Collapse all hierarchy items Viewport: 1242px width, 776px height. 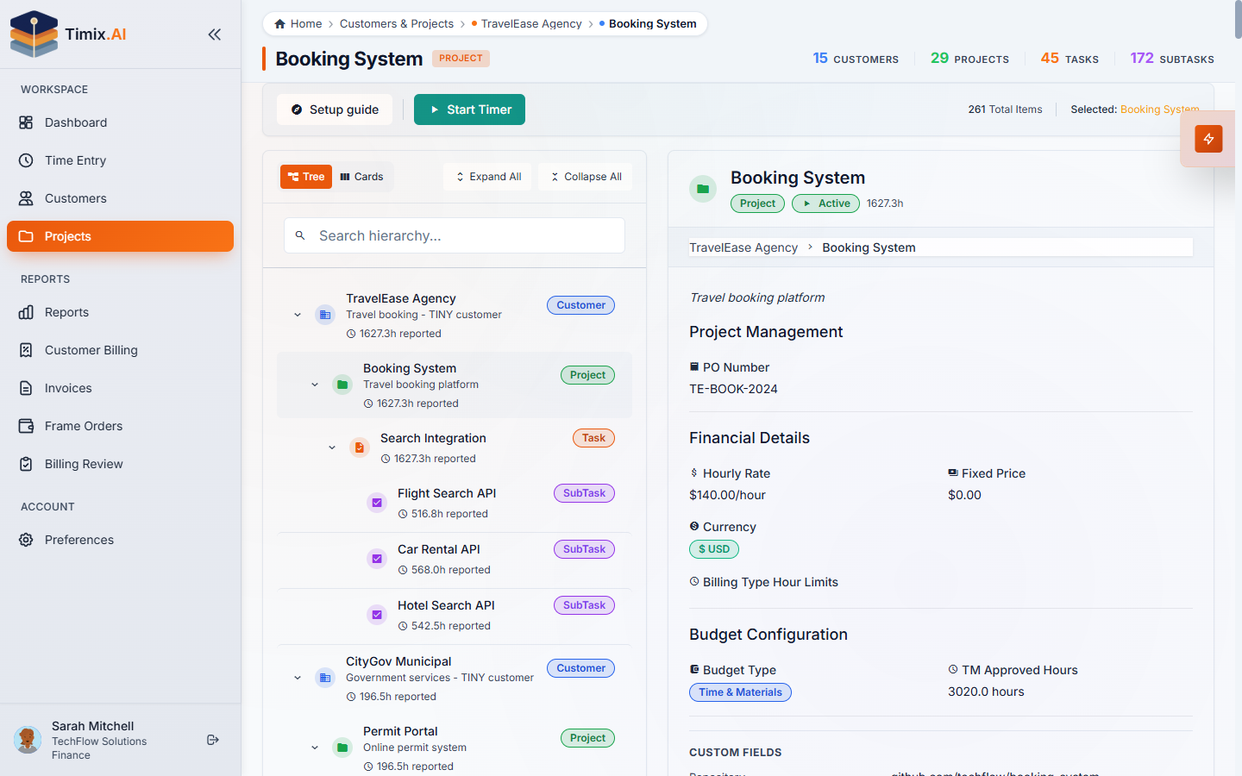coord(586,177)
